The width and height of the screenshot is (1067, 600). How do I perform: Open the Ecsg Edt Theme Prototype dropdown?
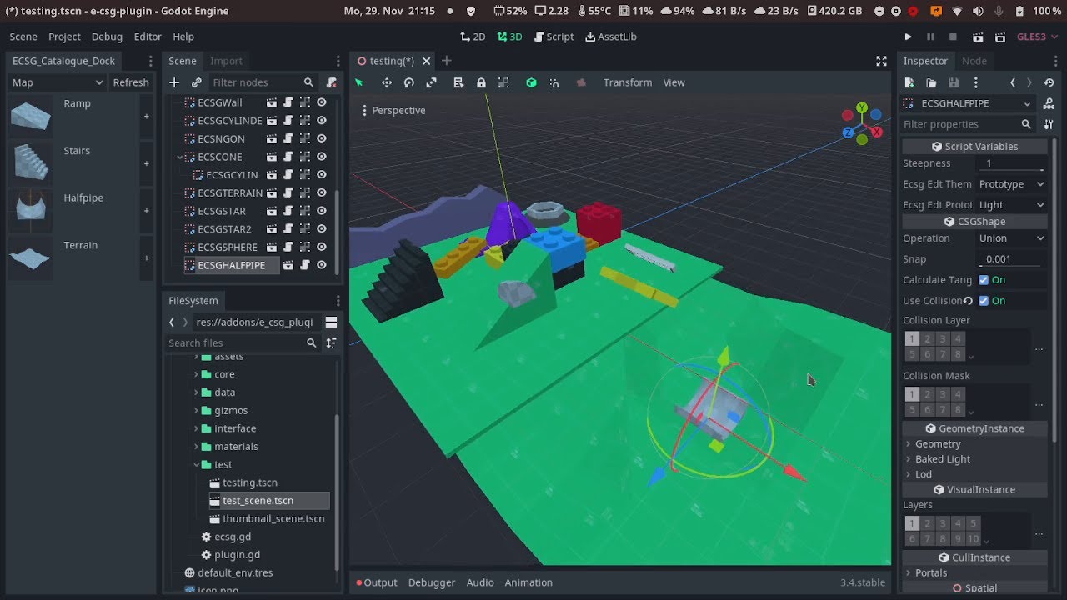(x=1011, y=184)
